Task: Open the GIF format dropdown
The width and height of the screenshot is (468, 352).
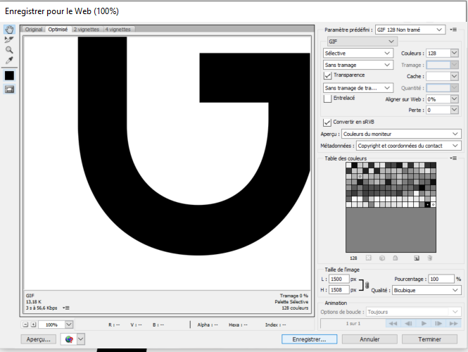Action: (362, 42)
